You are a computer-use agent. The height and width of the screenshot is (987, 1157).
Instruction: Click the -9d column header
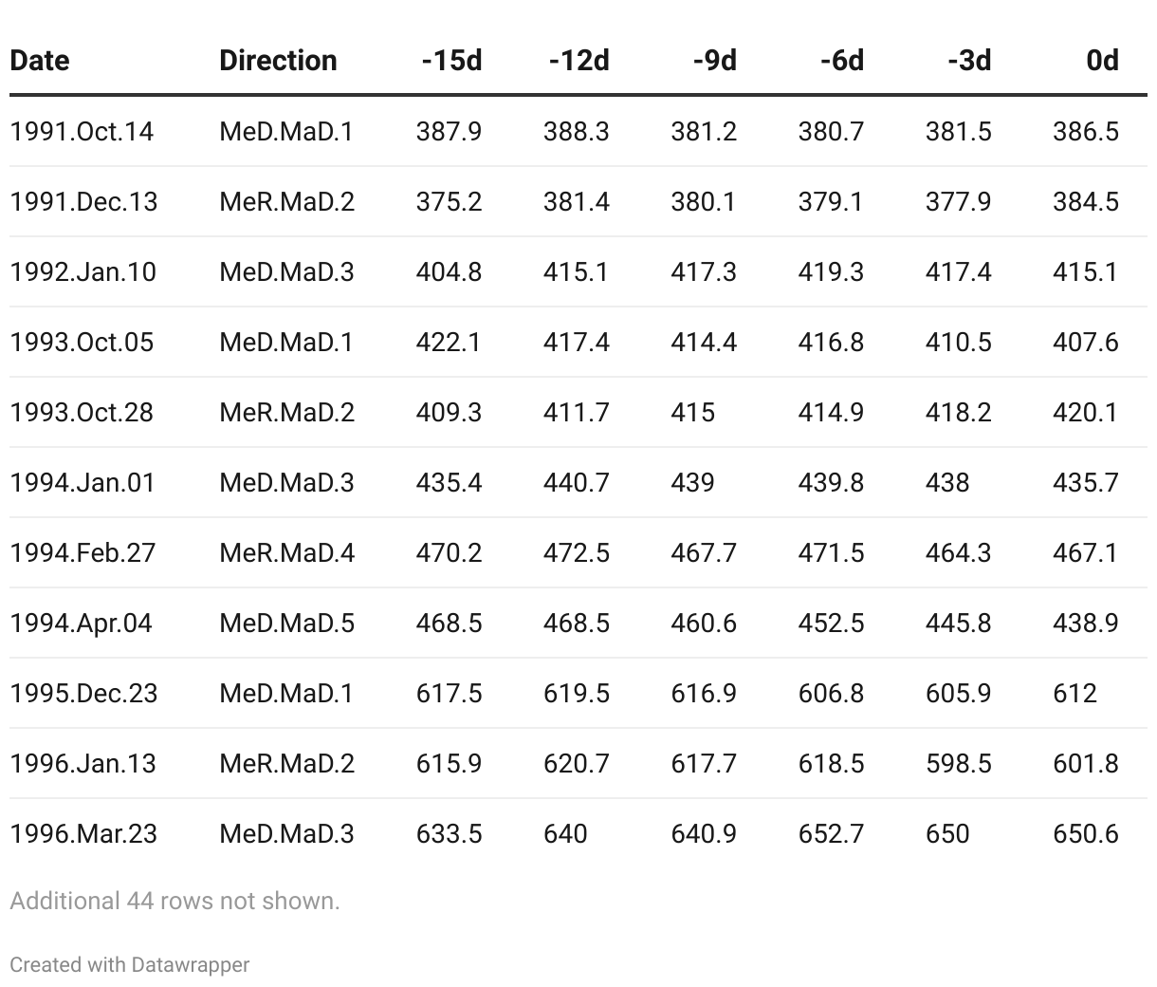click(x=714, y=61)
